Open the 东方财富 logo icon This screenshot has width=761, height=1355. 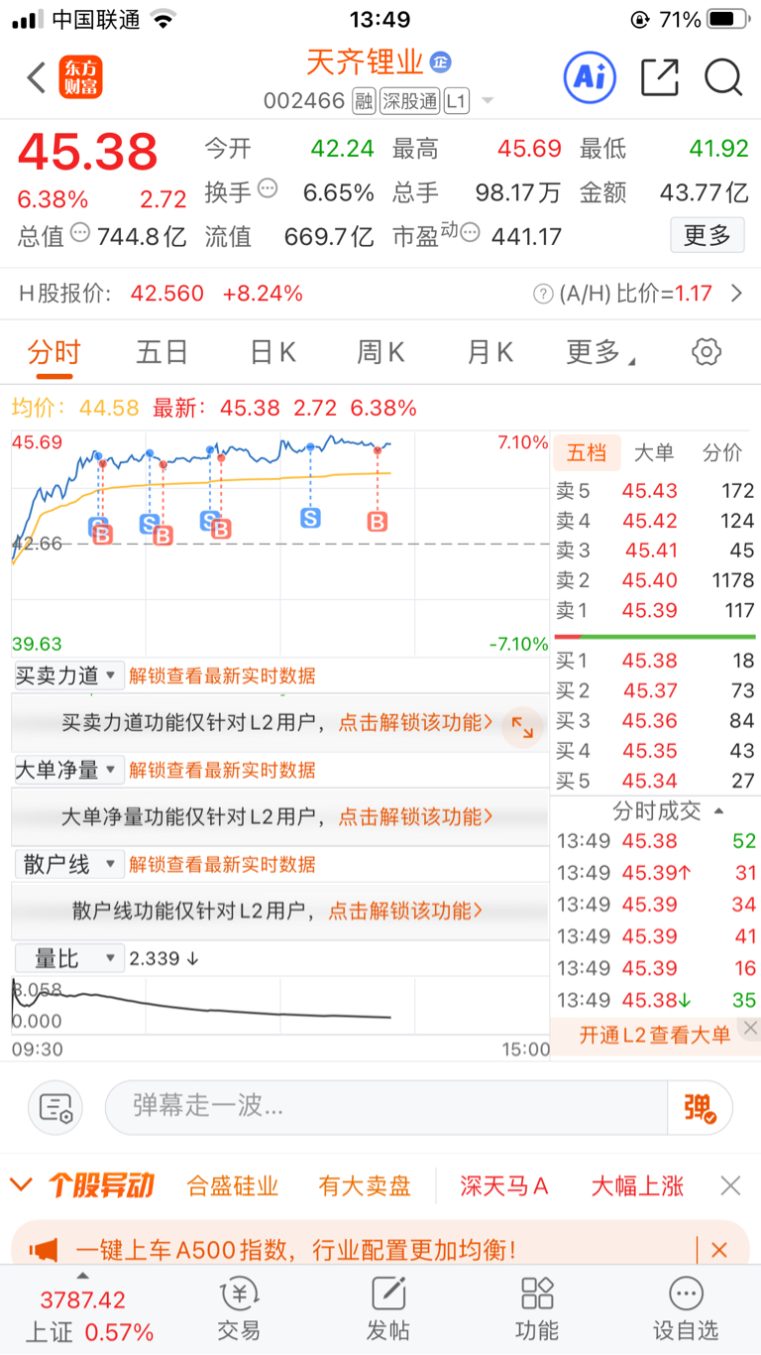(81, 77)
